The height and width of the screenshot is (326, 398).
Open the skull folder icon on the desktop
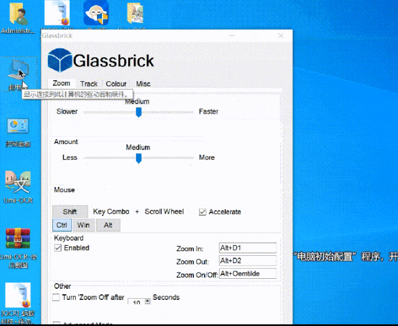pyautogui.click(x=135, y=13)
